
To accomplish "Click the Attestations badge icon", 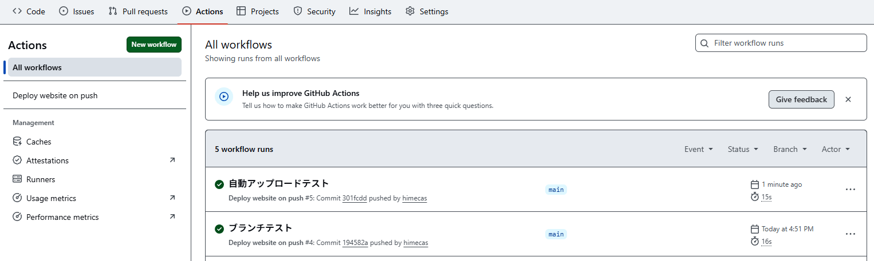I will [17, 160].
